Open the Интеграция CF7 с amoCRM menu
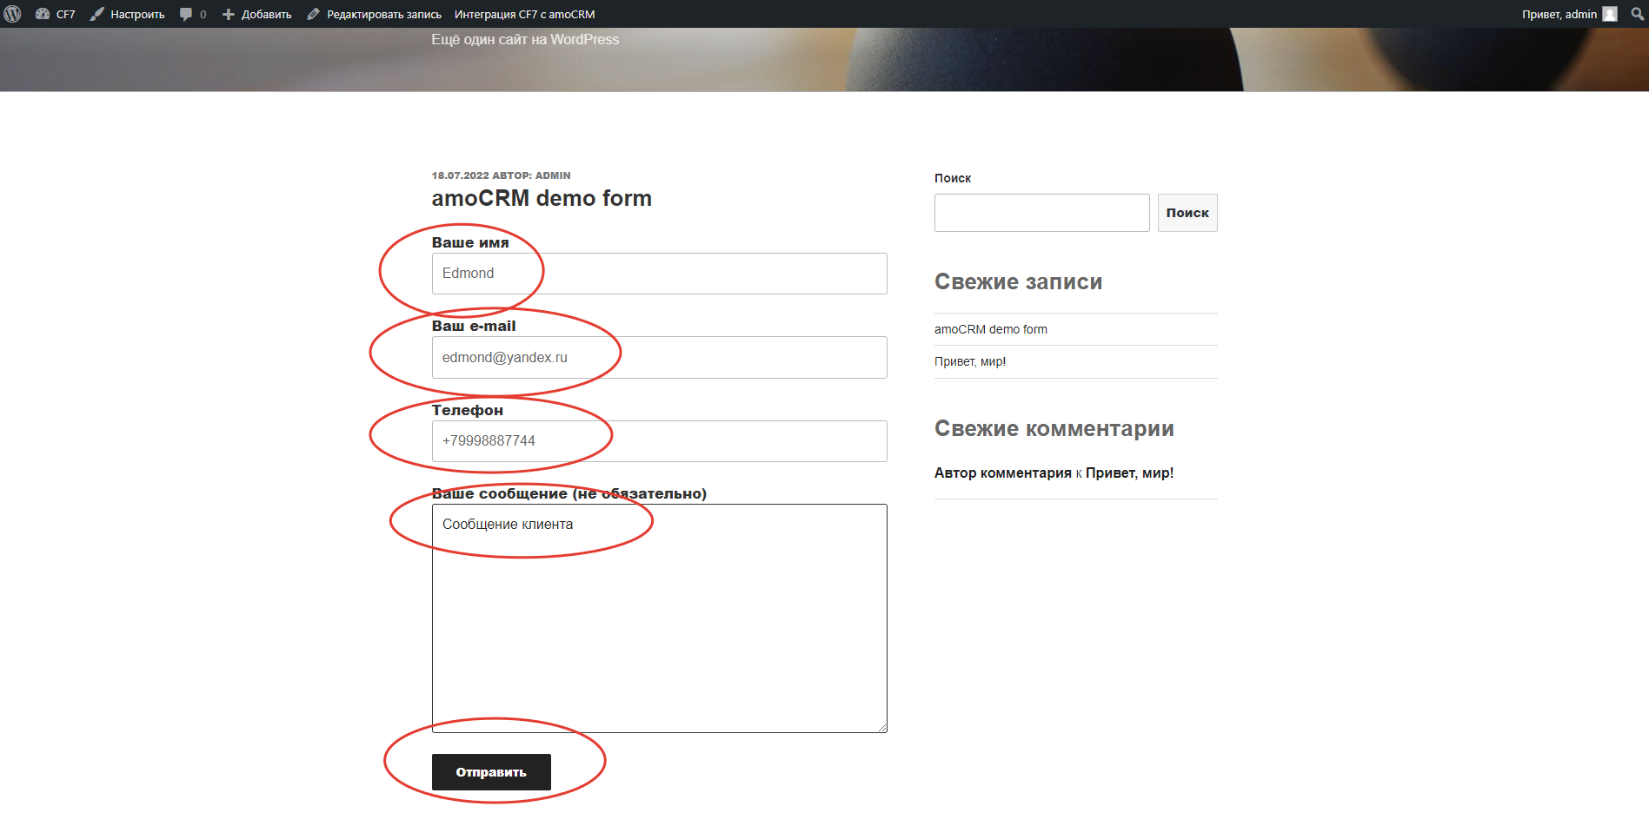The image size is (1649, 813). click(x=522, y=14)
